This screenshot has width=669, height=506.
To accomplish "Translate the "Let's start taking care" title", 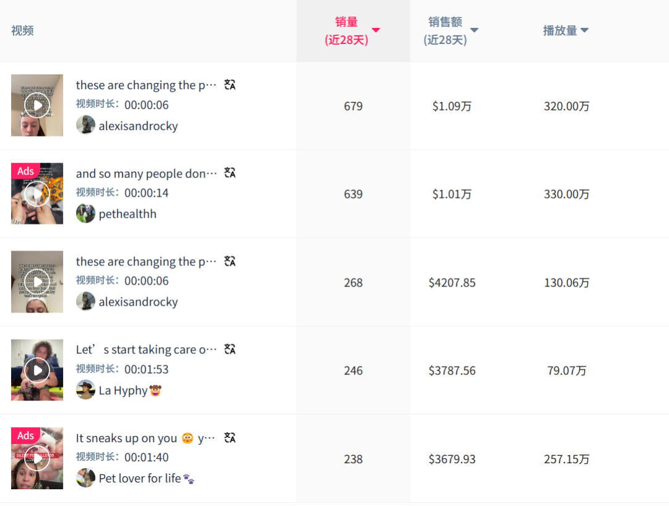I will pos(230,349).
